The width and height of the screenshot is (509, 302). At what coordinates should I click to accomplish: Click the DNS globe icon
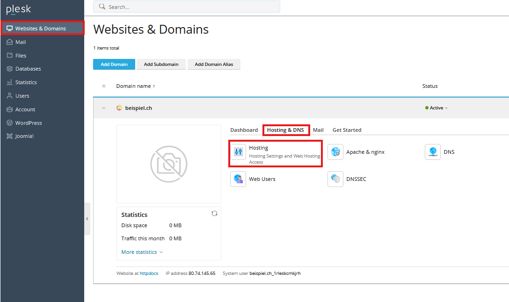click(x=433, y=152)
